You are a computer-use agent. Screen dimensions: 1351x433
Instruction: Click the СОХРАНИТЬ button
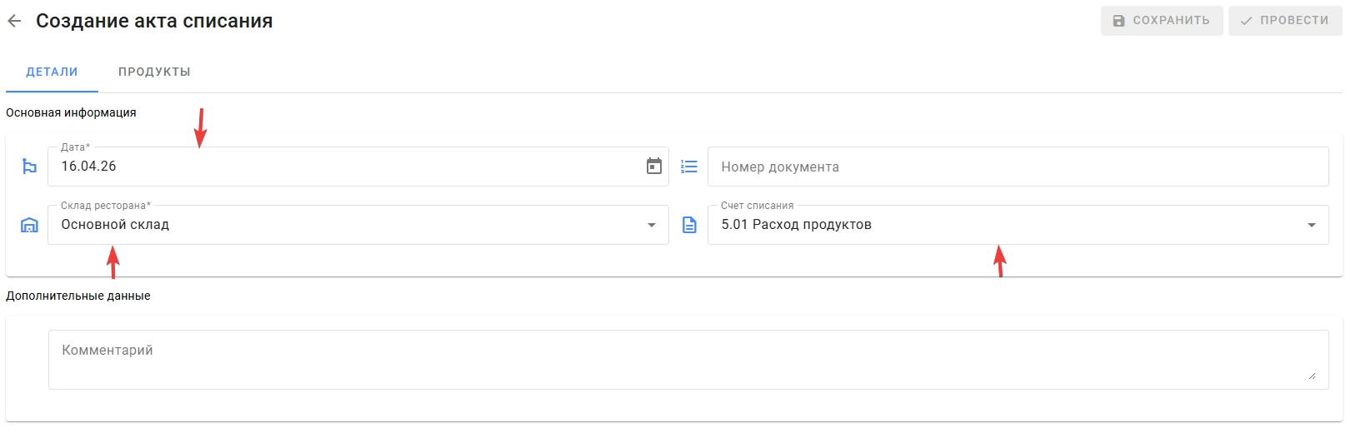click(1162, 21)
